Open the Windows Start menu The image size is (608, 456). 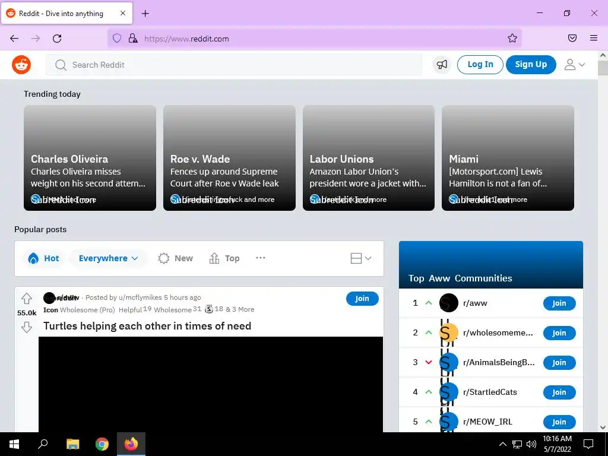click(x=14, y=444)
